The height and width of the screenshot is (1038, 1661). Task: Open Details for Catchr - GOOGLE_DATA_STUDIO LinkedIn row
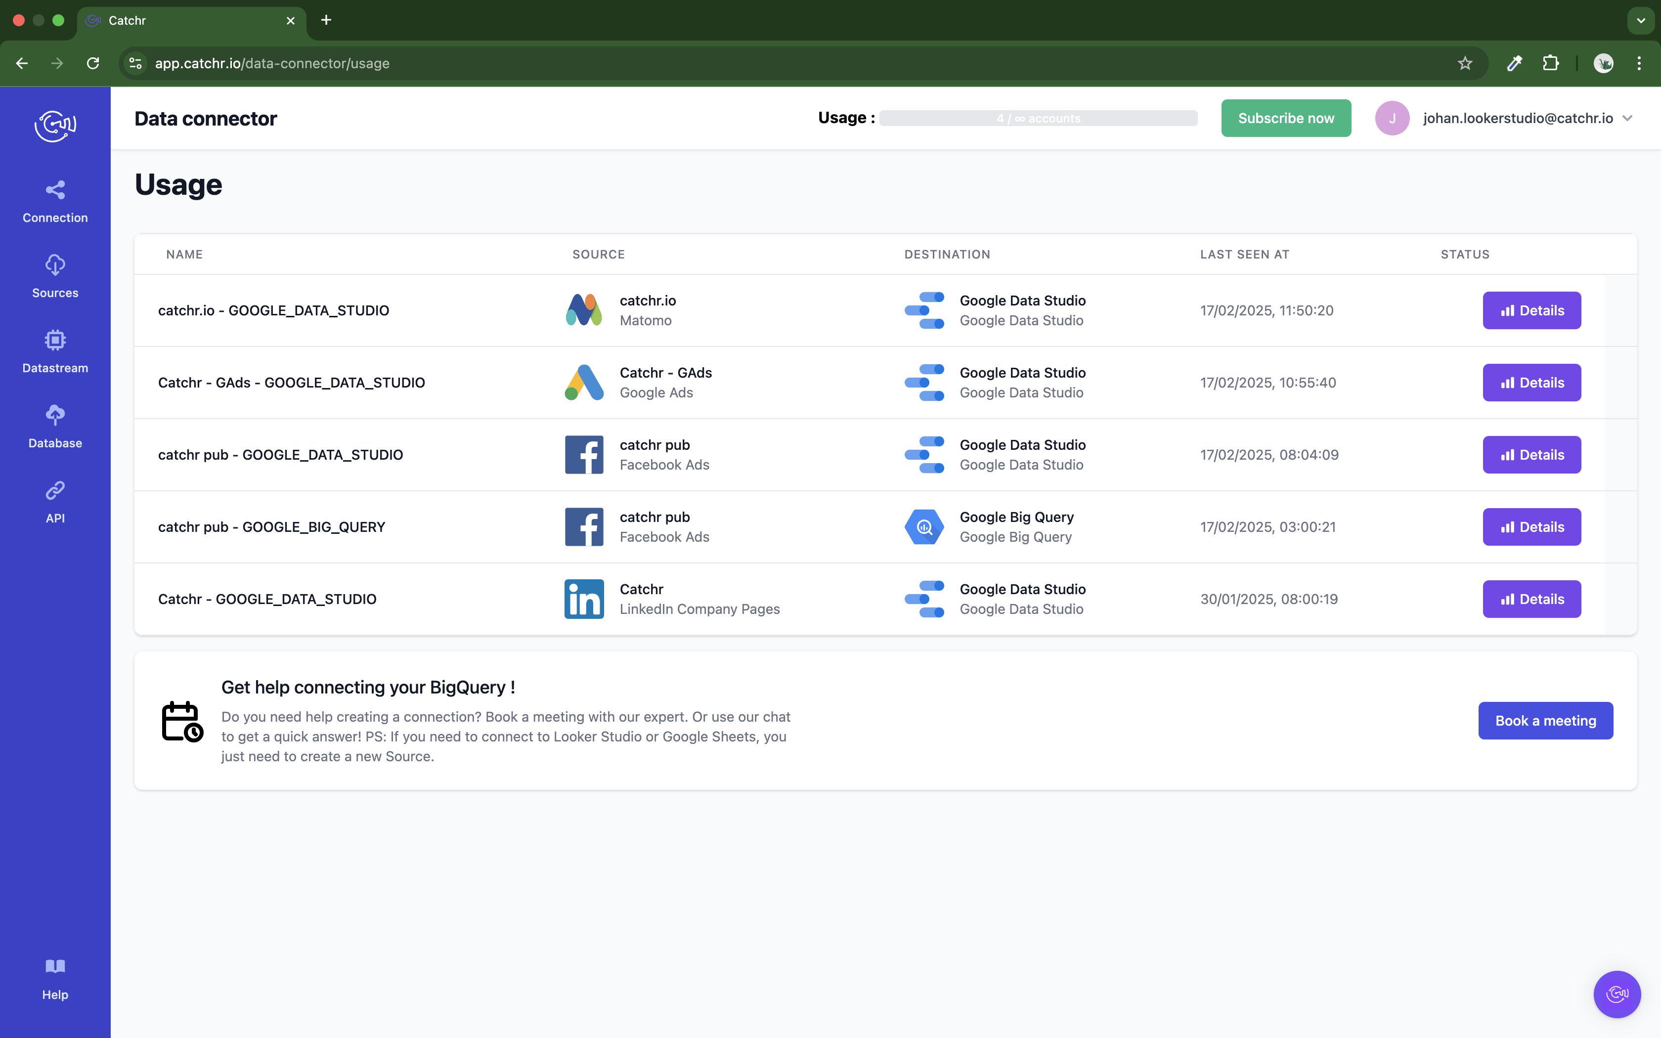[x=1531, y=599]
